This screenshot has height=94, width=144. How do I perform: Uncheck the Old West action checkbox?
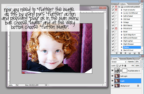click(x=113, y=19)
